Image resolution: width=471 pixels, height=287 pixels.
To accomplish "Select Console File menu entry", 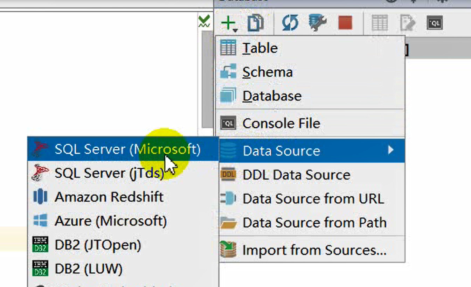I will (x=310, y=123).
